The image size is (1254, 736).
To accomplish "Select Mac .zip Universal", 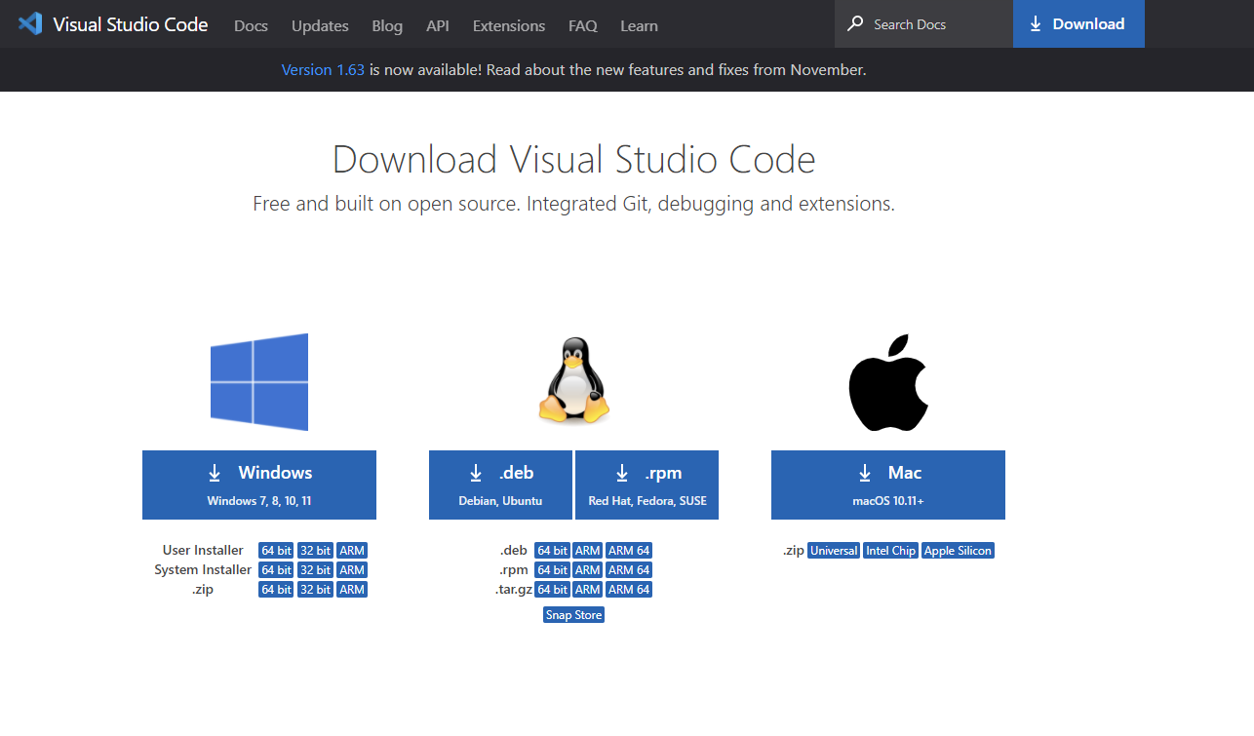I will 834,551.
